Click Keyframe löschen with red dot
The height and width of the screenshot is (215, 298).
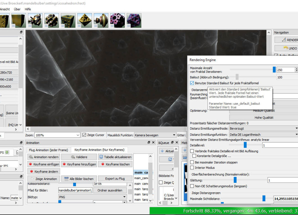point(115,164)
